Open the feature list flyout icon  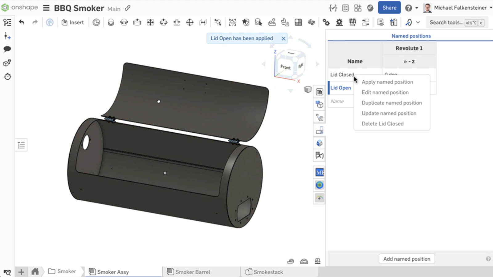21,145
